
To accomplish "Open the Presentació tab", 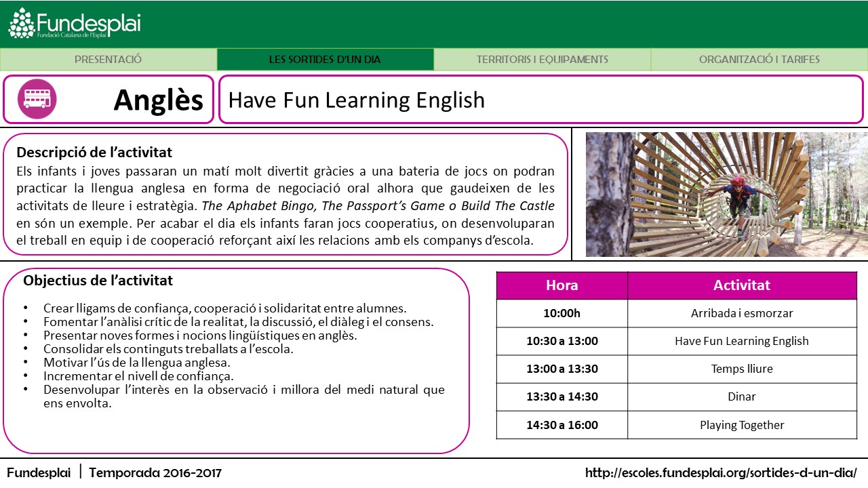I will click(108, 60).
